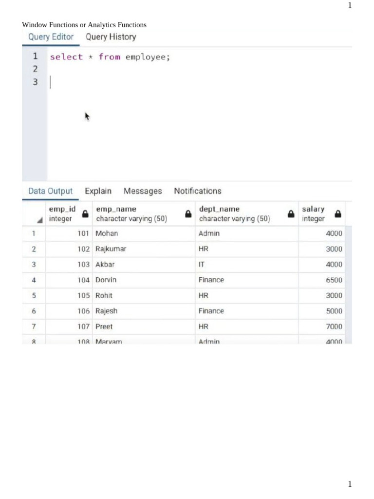Click the lock icon on salary column
The height and width of the screenshot is (499, 374).
338,214
